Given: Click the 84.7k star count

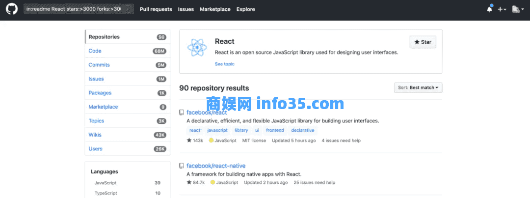Looking at the screenshot, I should (195, 182).
